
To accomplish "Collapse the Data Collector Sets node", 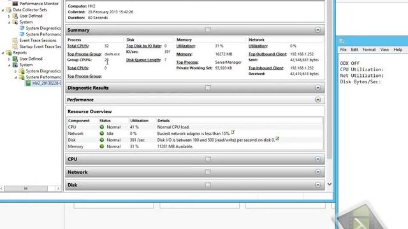I will 3,10.
